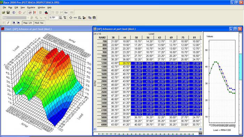Image resolution: width=244 pixels, height=137 pixels.
Task: Open the greyed map selection dropdown arrow
Action: [28, 18]
